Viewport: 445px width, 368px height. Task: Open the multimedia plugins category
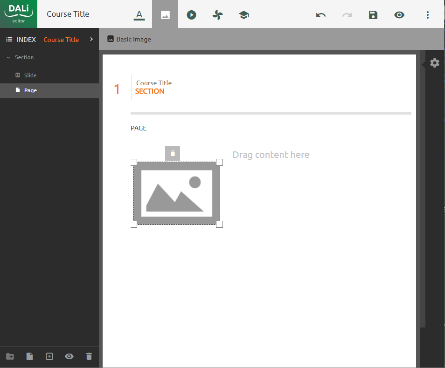191,15
